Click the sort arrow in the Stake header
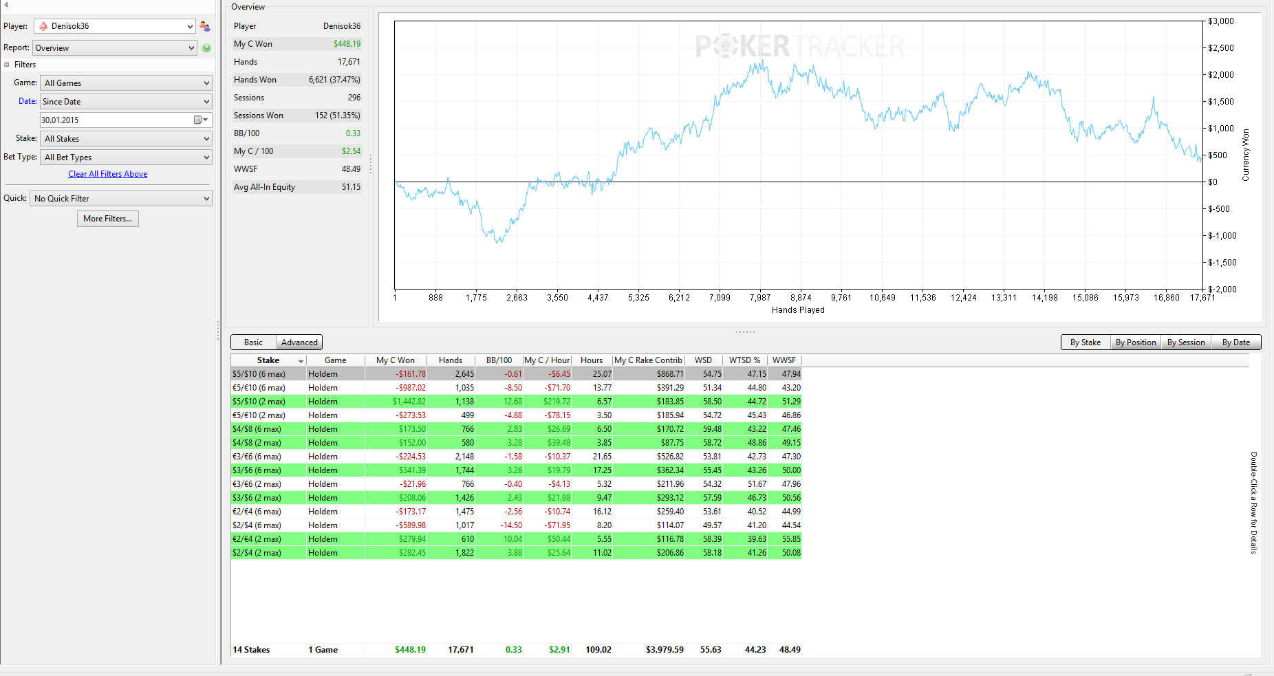Viewport: 1274px width, 676px height. click(x=301, y=361)
